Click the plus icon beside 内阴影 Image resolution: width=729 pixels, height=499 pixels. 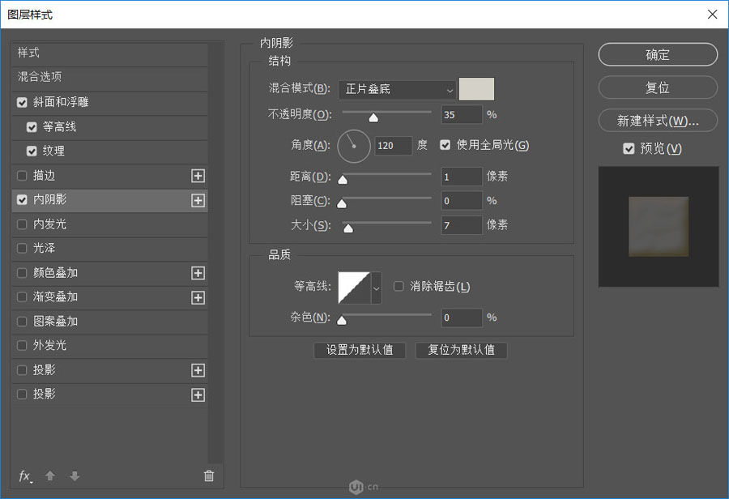point(198,200)
